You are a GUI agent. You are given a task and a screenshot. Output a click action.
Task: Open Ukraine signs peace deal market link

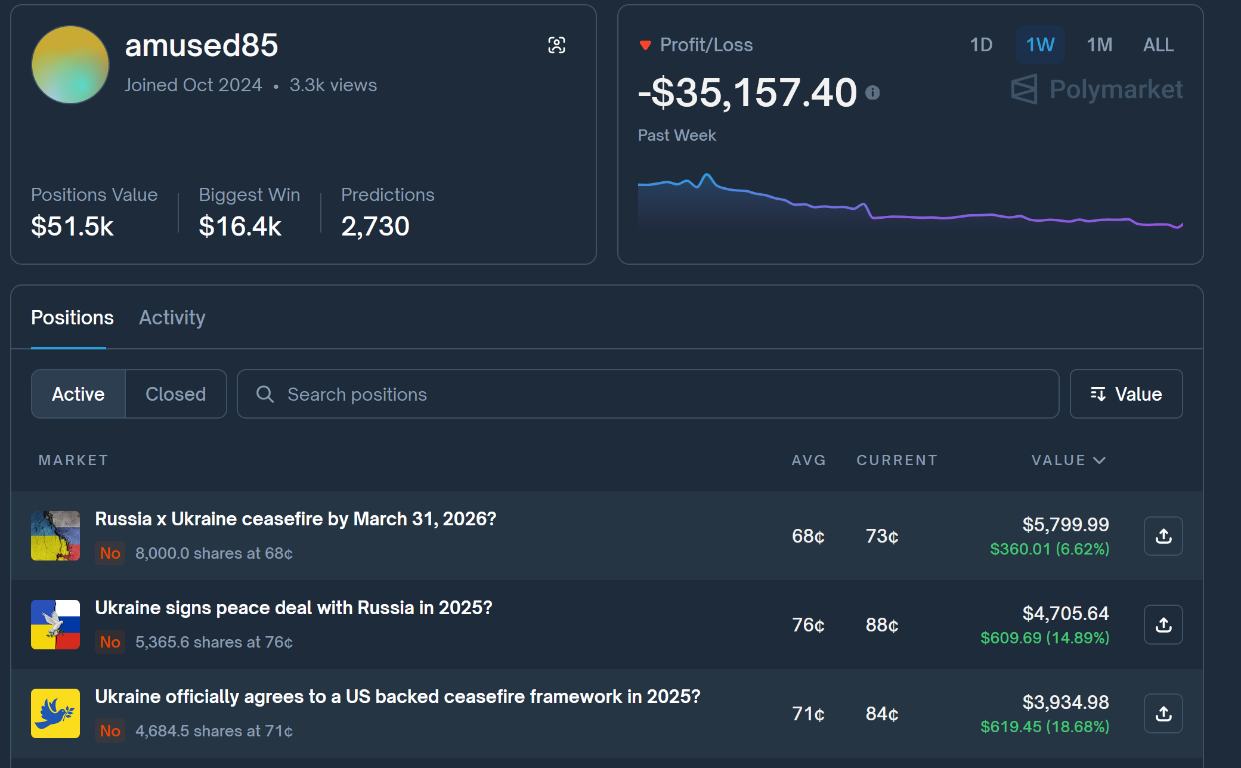[x=293, y=608]
